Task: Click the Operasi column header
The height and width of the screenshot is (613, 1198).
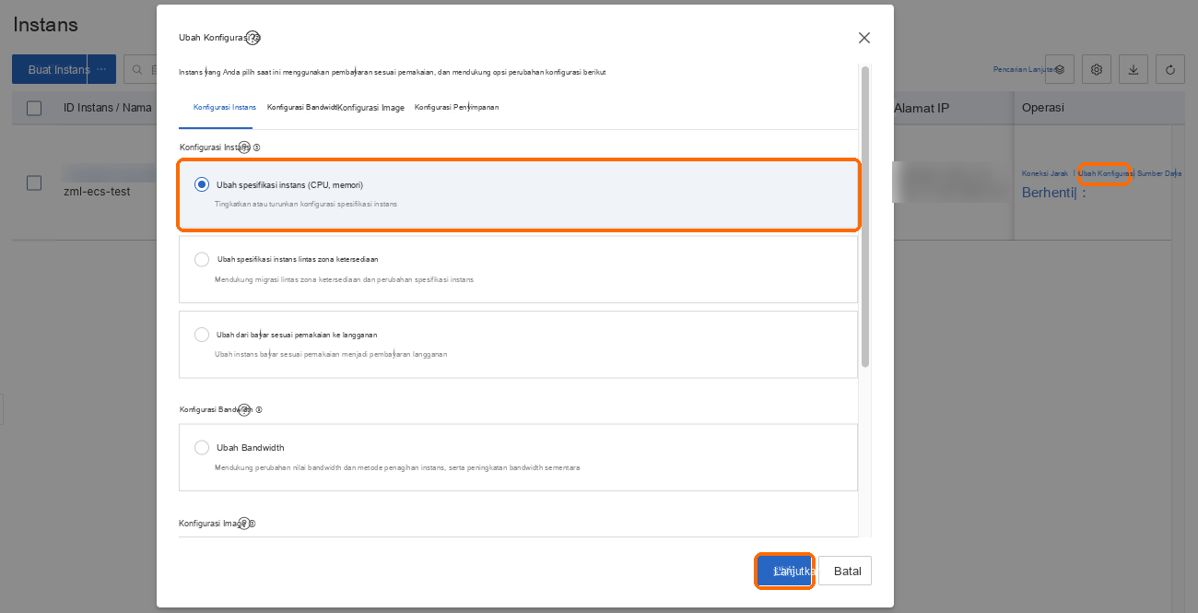Action: [x=1043, y=108]
